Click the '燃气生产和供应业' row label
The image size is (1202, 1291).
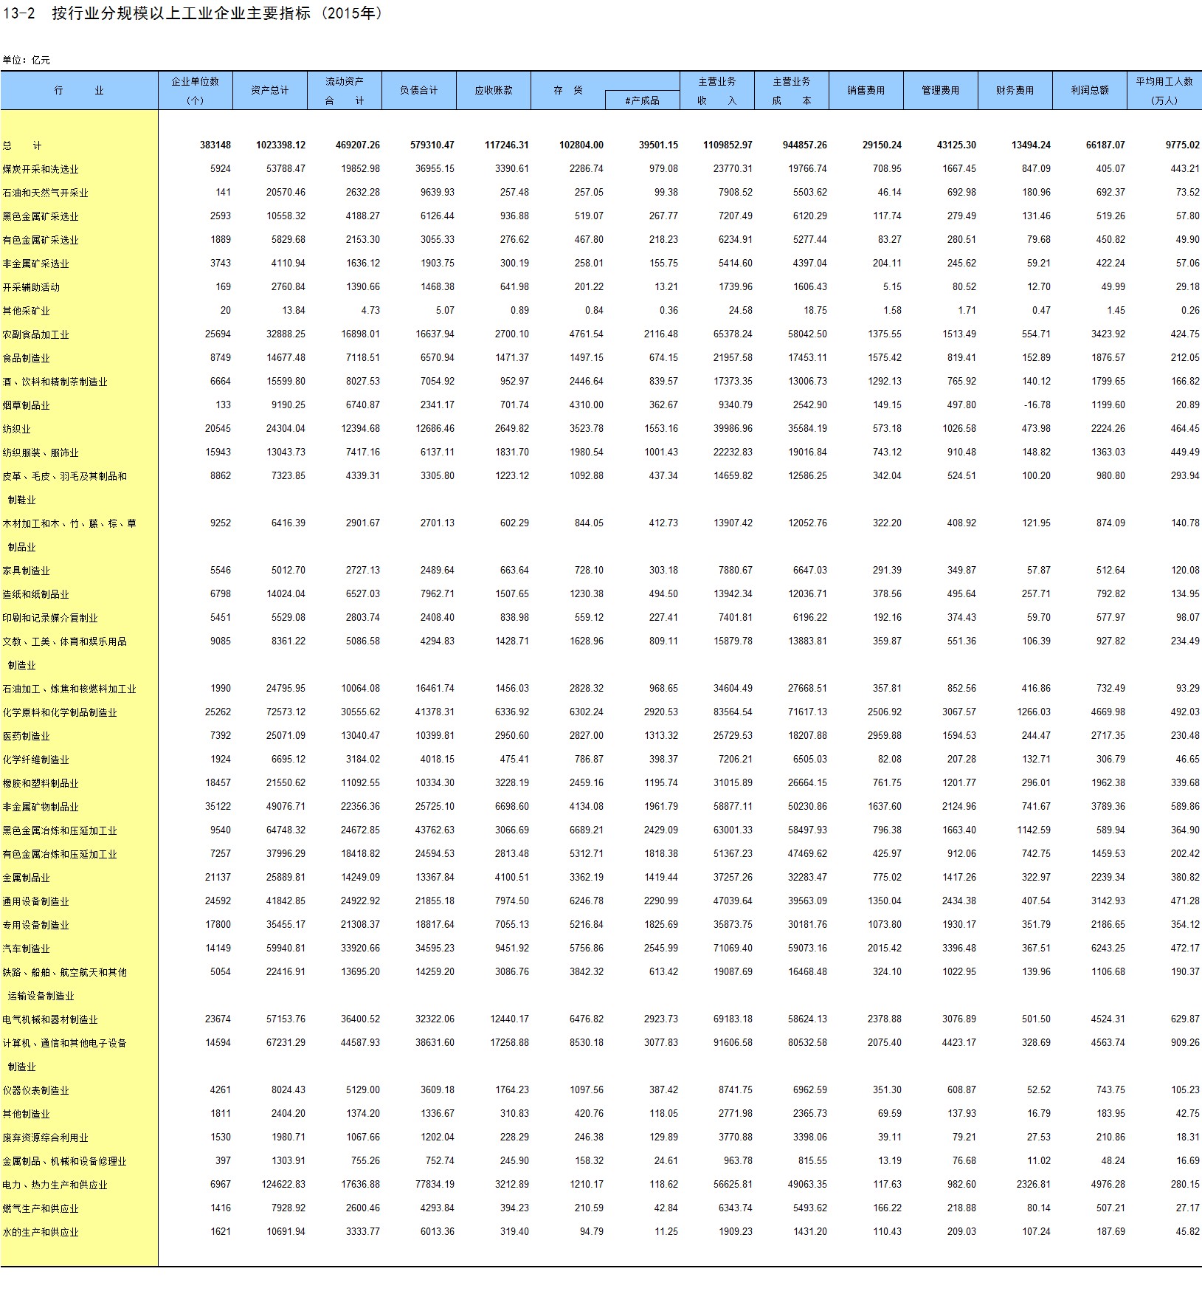click(x=41, y=1208)
